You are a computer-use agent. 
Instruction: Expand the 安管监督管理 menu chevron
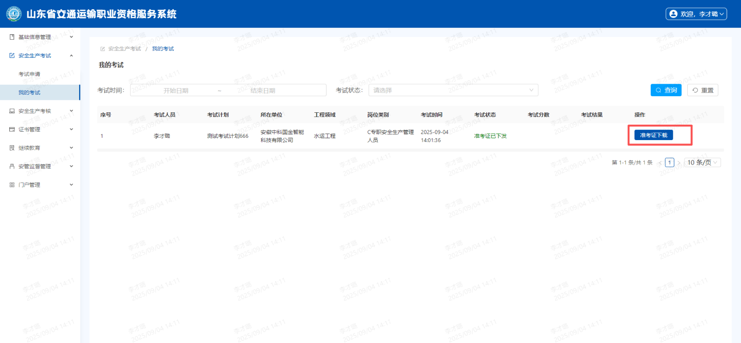[x=71, y=166]
